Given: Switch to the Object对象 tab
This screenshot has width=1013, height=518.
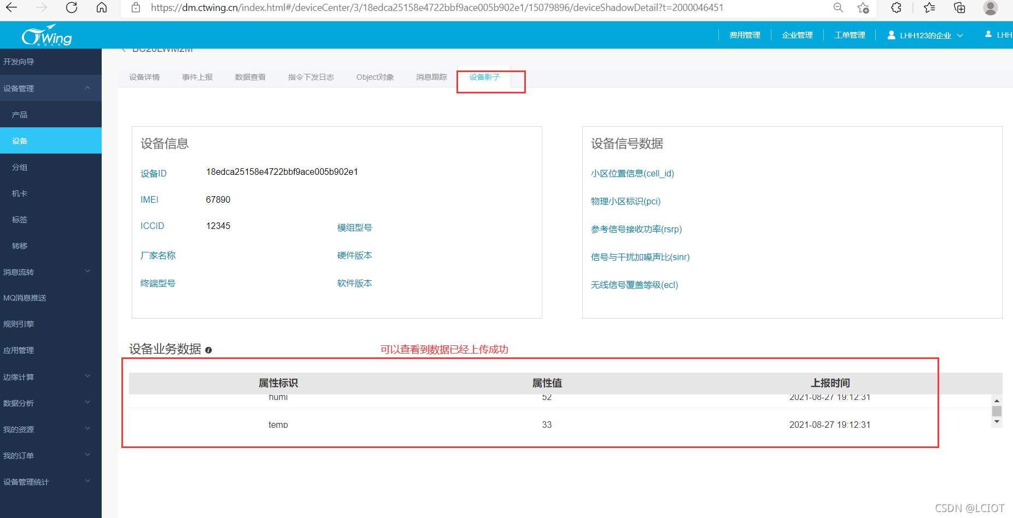Looking at the screenshot, I should click(x=375, y=77).
